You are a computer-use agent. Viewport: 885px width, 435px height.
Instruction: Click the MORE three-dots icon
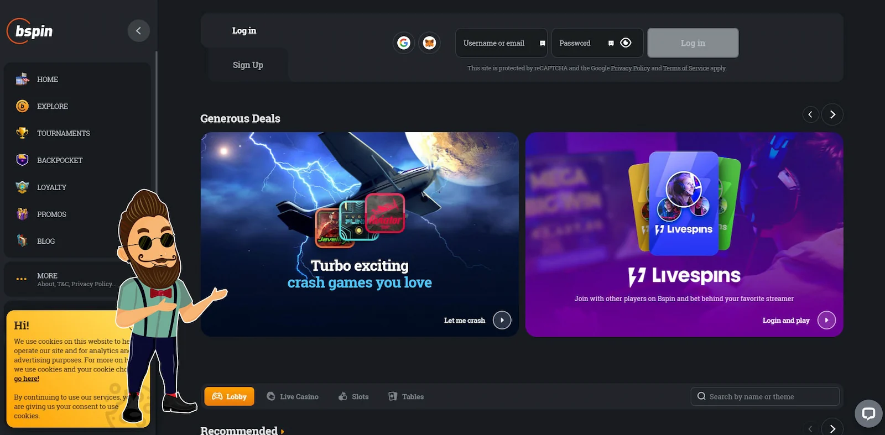point(22,279)
